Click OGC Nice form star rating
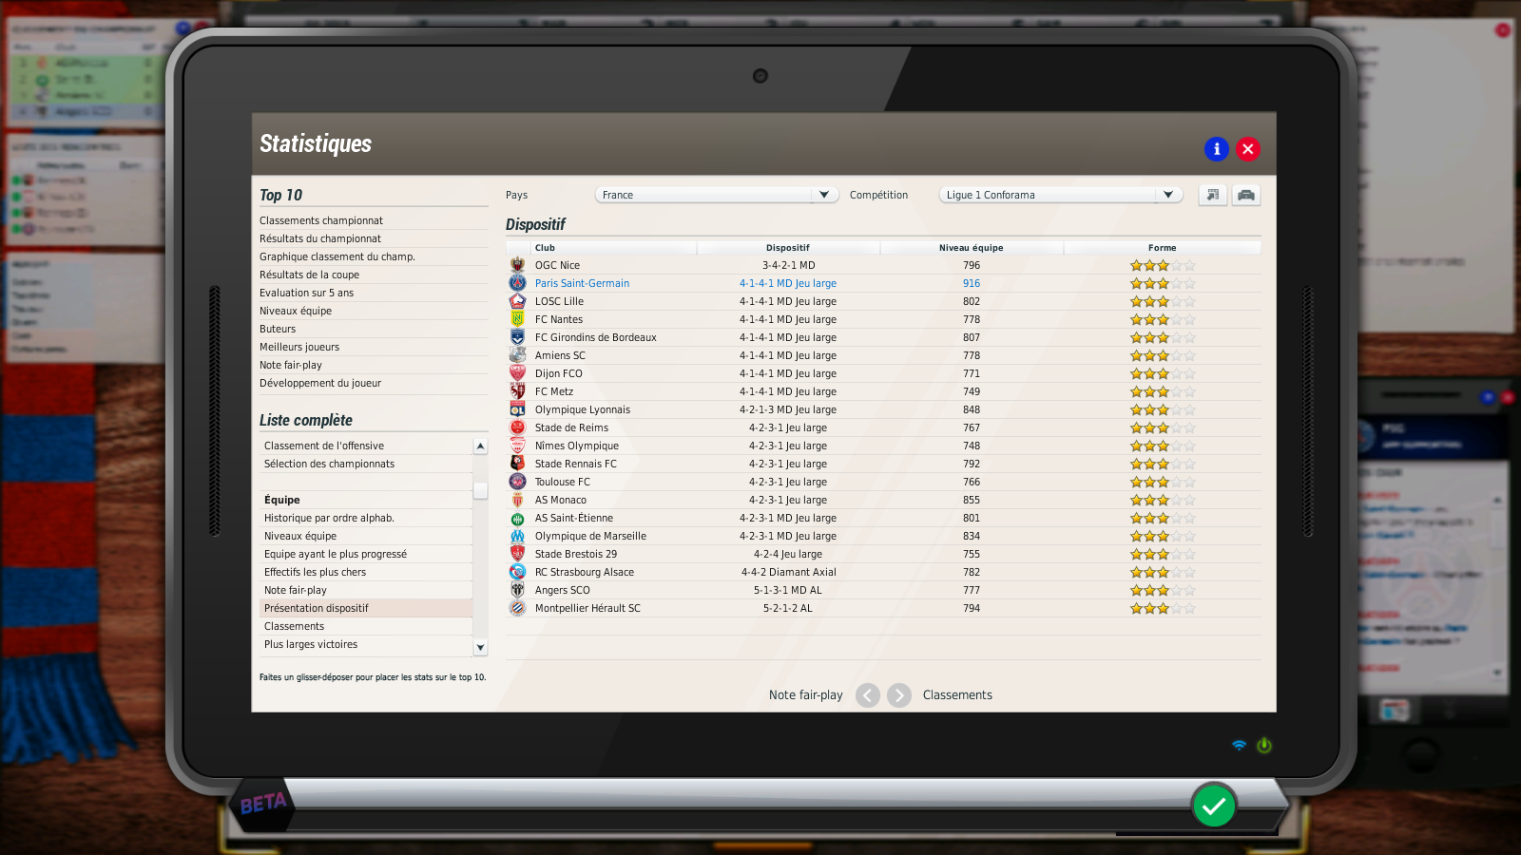 pos(1163,266)
